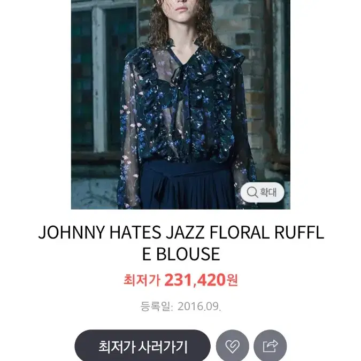
Task: Open the floral ruffle blouse product photo
Action: click(181, 104)
